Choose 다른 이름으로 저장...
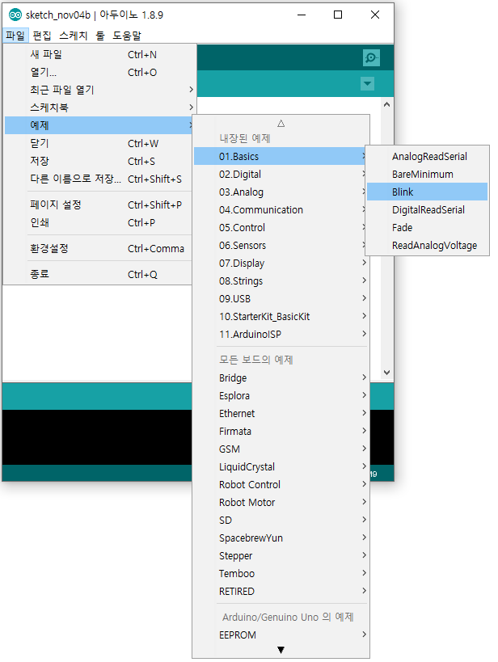Viewport: 498px width, 662px height. 99,179
